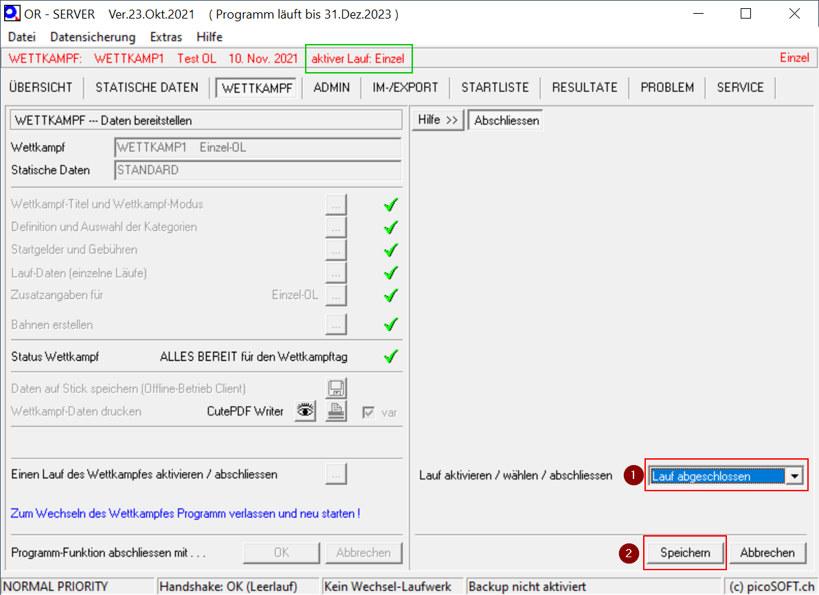The height and width of the screenshot is (595, 819).
Task: Click the floppy disk save-to-stick icon
Action: 336,389
